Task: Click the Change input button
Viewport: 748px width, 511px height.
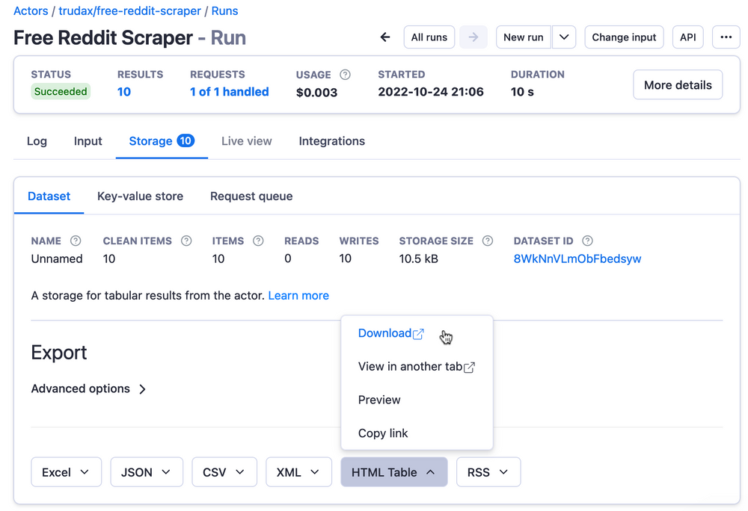Action: coord(624,37)
